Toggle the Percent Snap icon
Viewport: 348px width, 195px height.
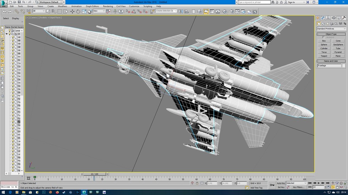[x=140, y=11]
